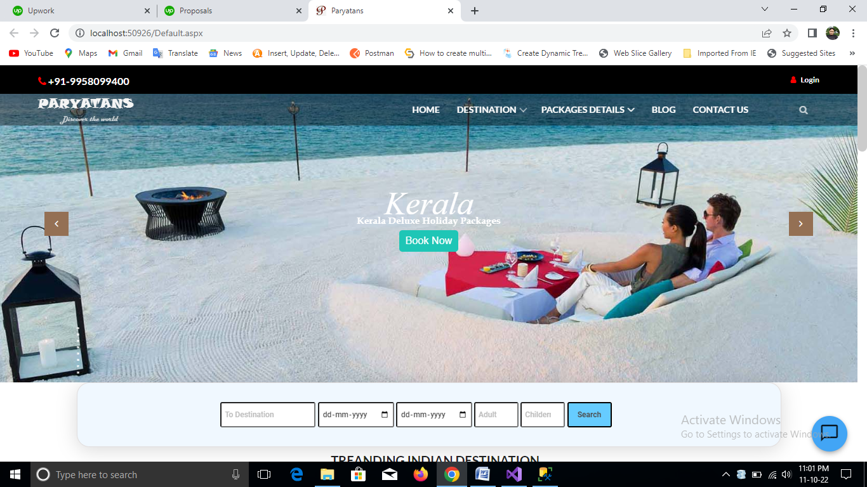The image size is (867, 487).
Task: Click the site search magnifier icon
Action: (x=803, y=110)
